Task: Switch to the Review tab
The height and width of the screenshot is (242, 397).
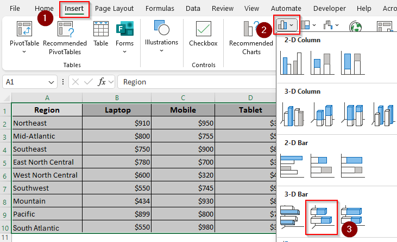Action: pos(223,8)
